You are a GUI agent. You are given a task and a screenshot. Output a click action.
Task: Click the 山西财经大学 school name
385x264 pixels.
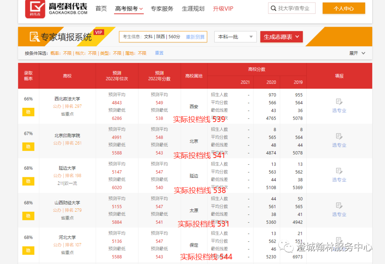tap(67, 203)
